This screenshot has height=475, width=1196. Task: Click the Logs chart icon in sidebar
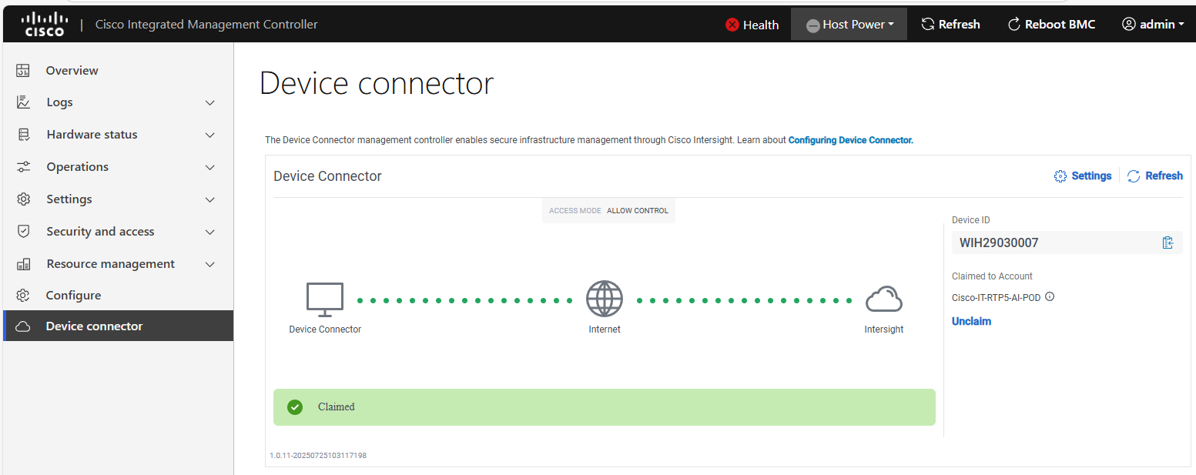pyautogui.click(x=24, y=102)
